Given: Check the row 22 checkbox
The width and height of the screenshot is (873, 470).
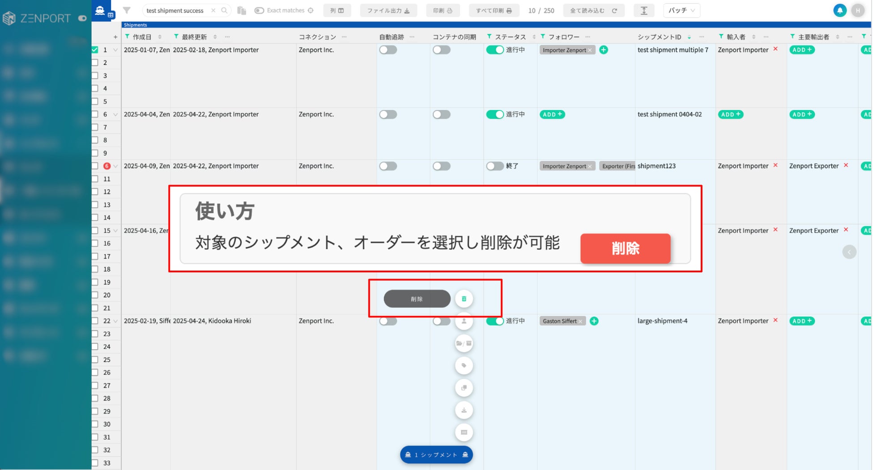Looking at the screenshot, I should point(95,321).
